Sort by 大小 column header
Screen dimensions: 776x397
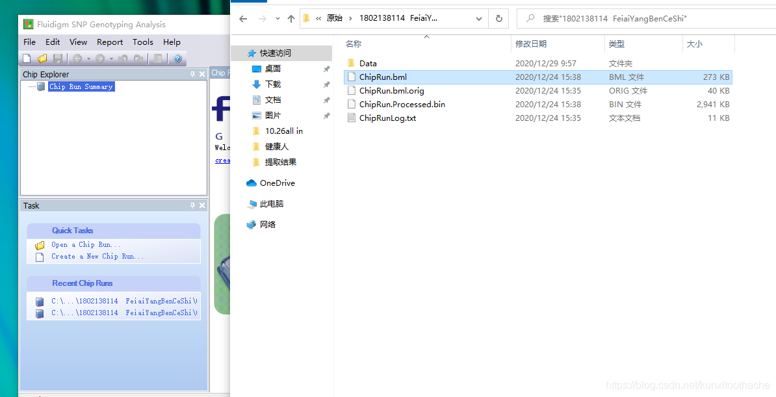click(694, 44)
